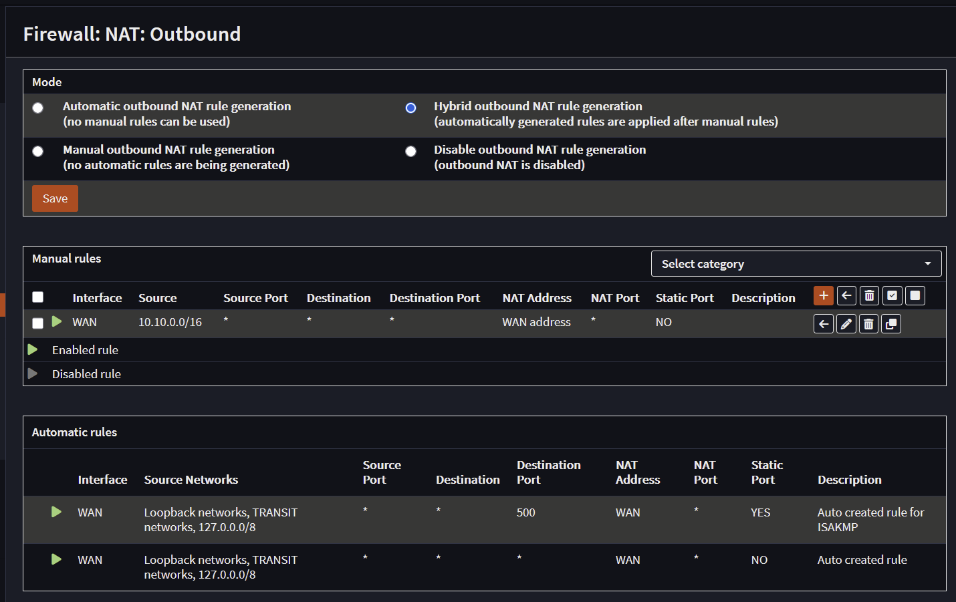Click the green status icon on the ISAKMP rule
Image resolution: width=956 pixels, height=602 pixels.
57,512
